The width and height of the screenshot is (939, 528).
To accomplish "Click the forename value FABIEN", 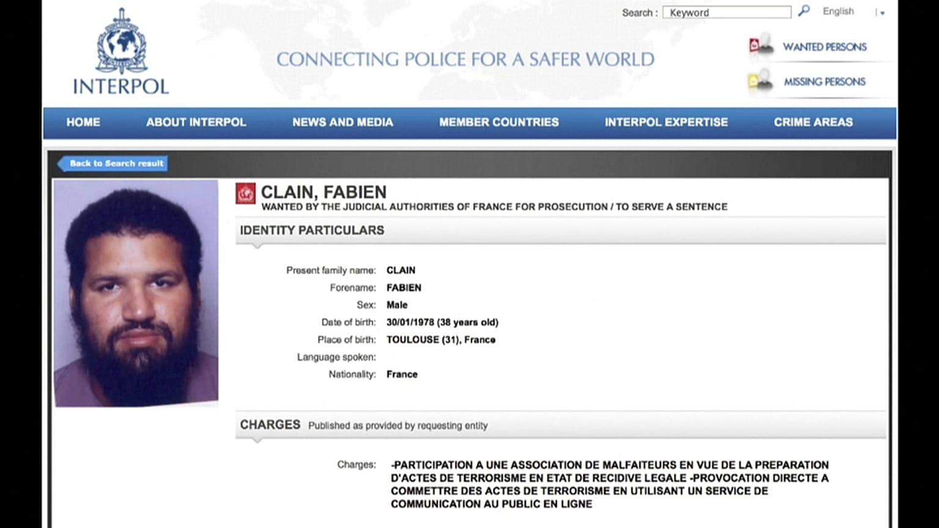I will (x=403, y=288).
